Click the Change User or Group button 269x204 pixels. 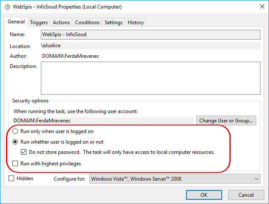tap(227, 121)
